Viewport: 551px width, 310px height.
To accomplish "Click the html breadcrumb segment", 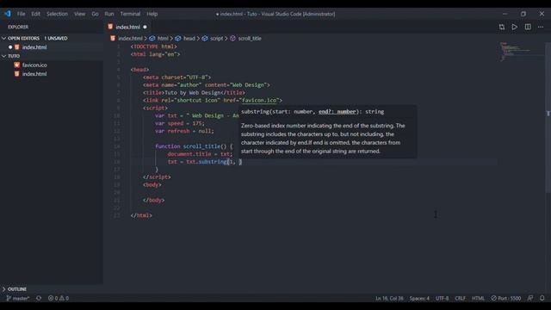I will 163,38.
